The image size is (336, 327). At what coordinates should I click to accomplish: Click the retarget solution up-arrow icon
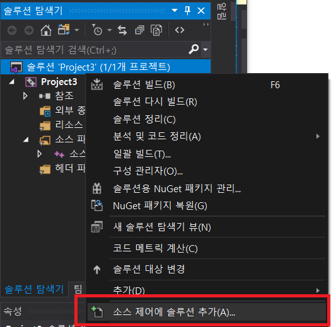point(97,270)
